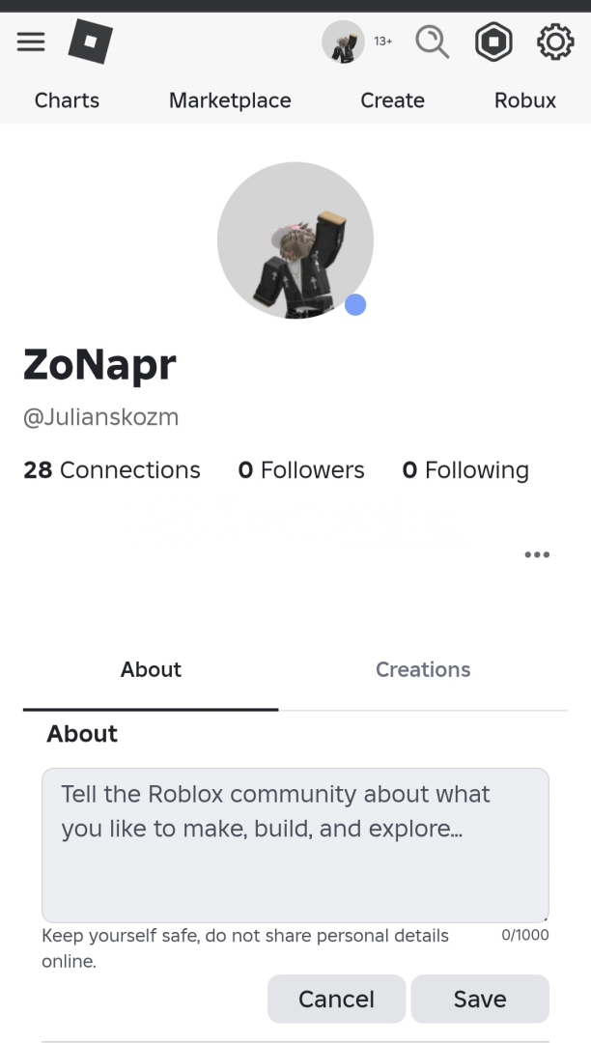Focus the About description text box

pos(295,845)
